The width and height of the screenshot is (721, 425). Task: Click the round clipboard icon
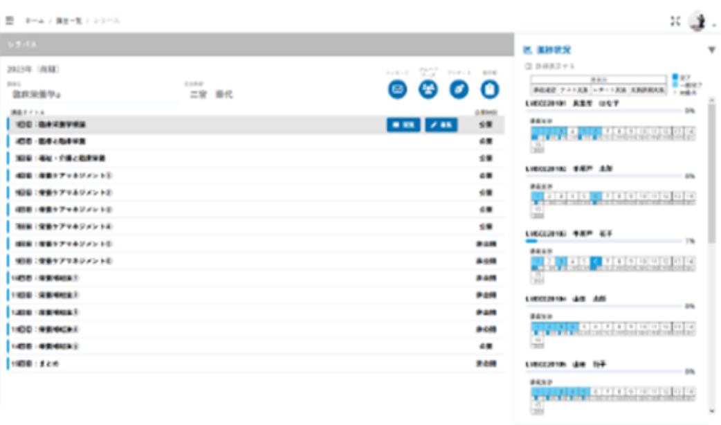pos(490,89)
